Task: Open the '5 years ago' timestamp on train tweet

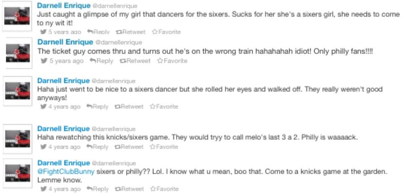Action: (66, 61)
